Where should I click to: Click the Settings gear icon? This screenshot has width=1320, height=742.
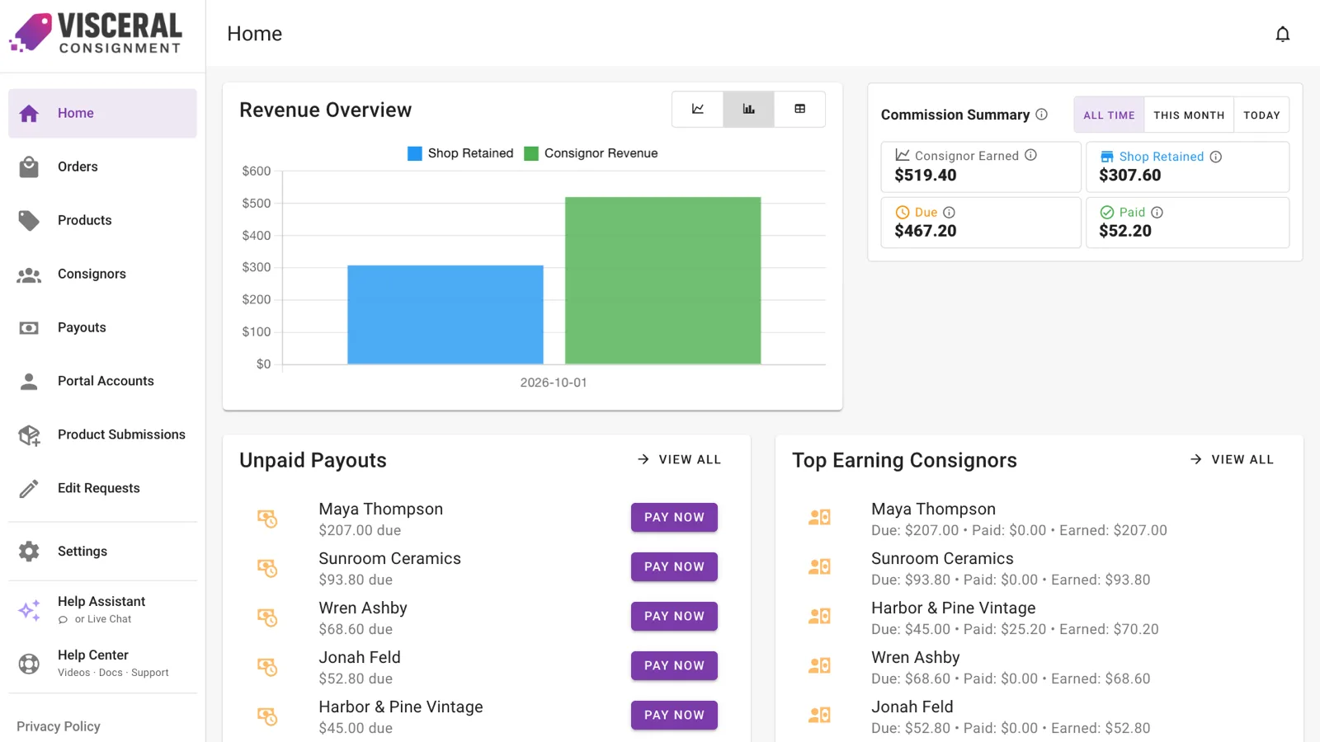coord(29,552)
